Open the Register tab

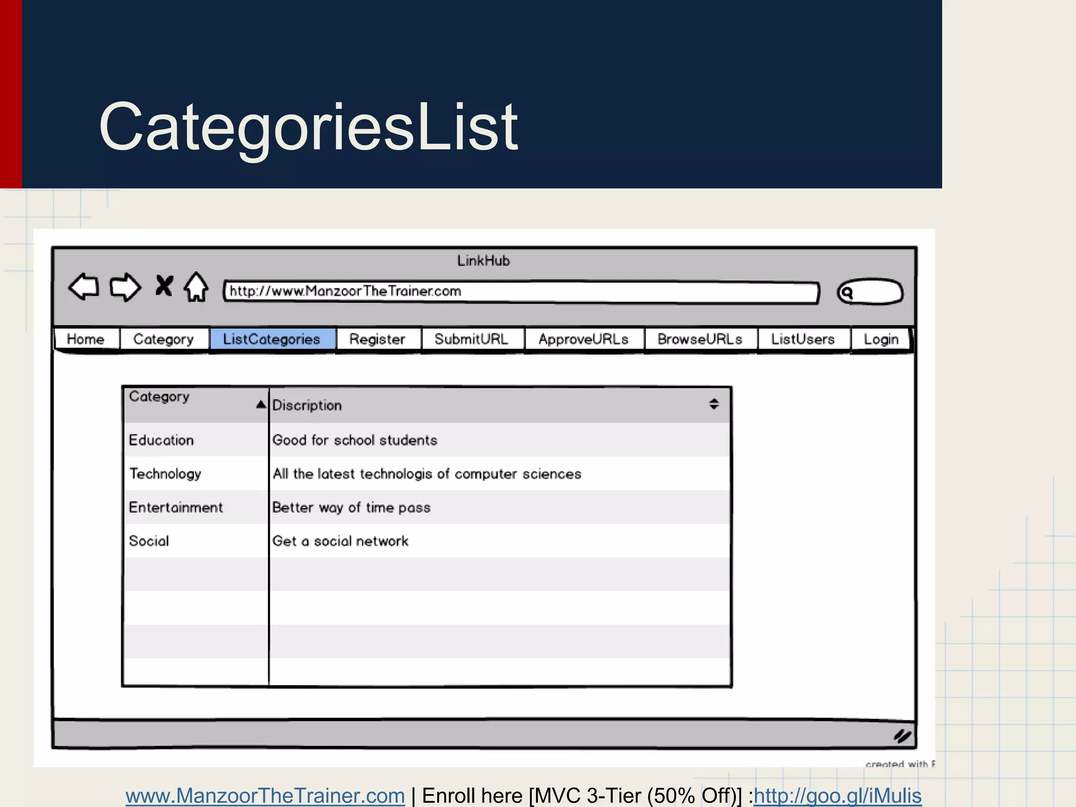click(377, 339)
